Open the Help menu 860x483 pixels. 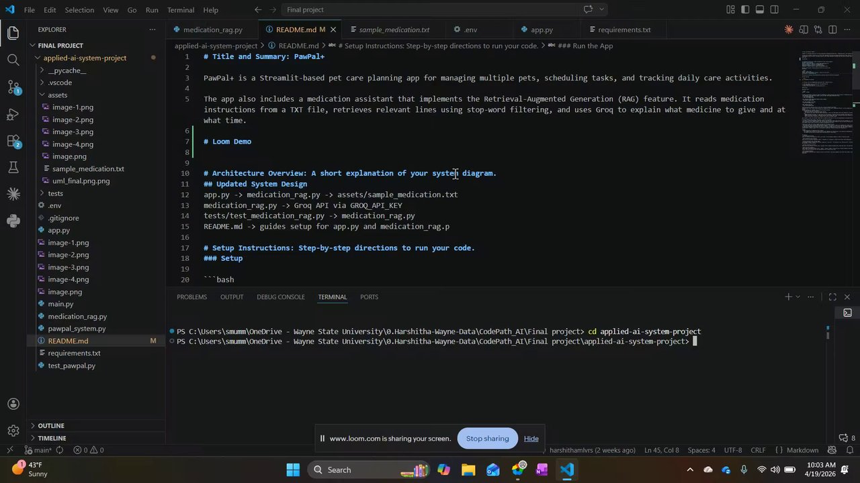tap(210, 10)
